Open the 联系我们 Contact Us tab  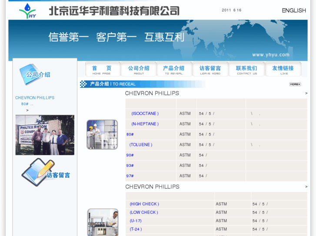point(247,70)
